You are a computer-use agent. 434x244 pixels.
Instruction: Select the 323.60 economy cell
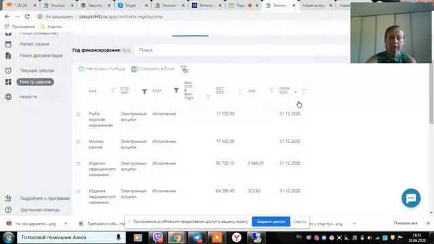click(x=254, y=191)
